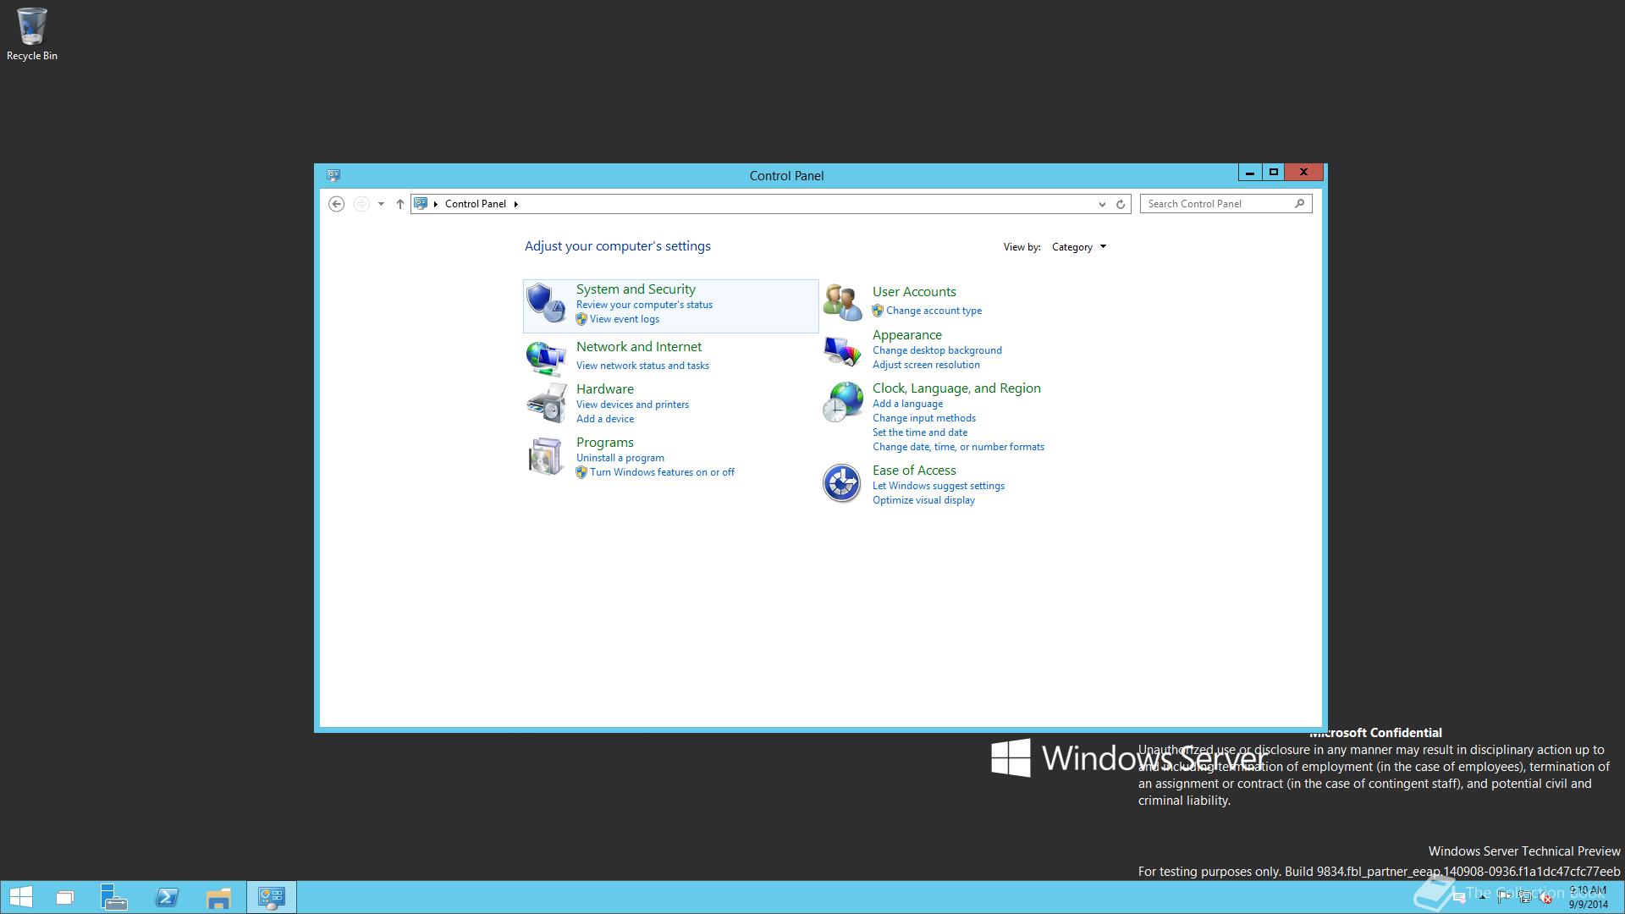The height and width of the screenshot is (914, 1625).
Task: Open the Windows Start button
Action: 21,897
